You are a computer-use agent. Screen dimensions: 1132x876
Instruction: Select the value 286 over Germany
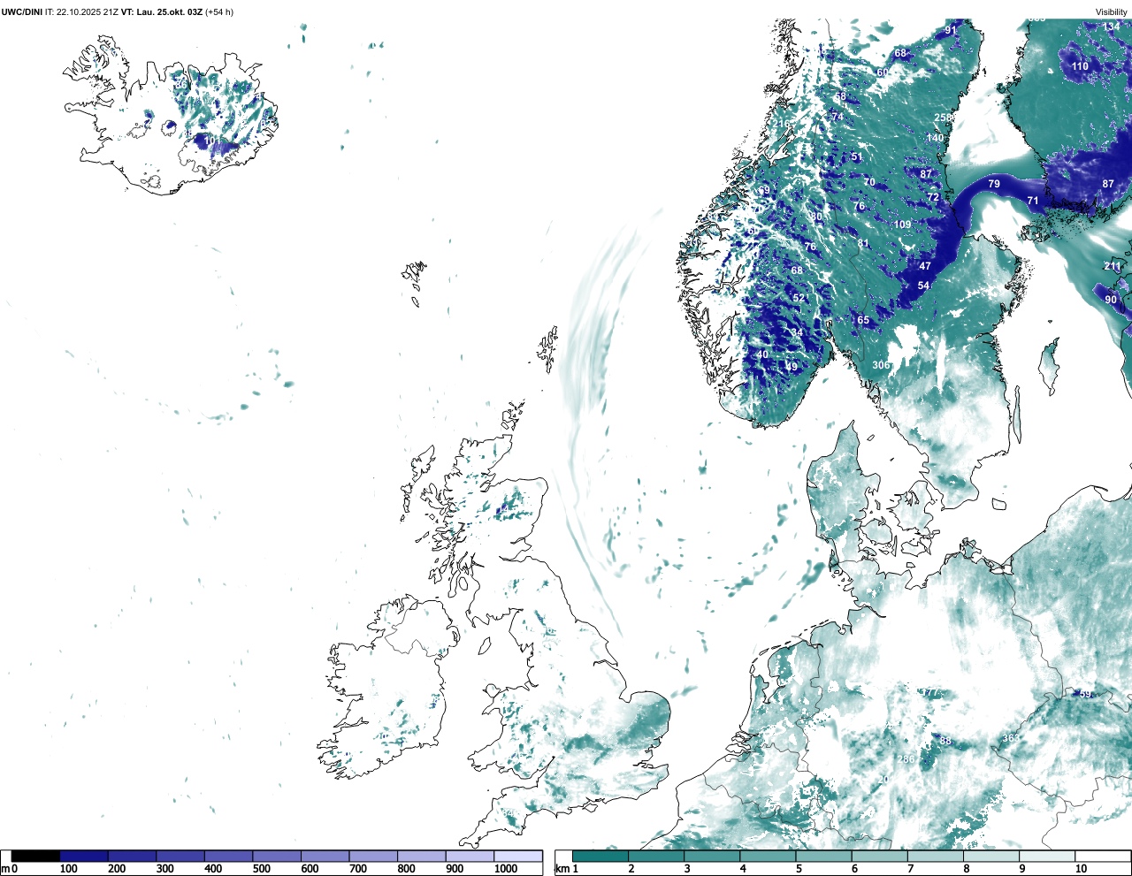906,759
